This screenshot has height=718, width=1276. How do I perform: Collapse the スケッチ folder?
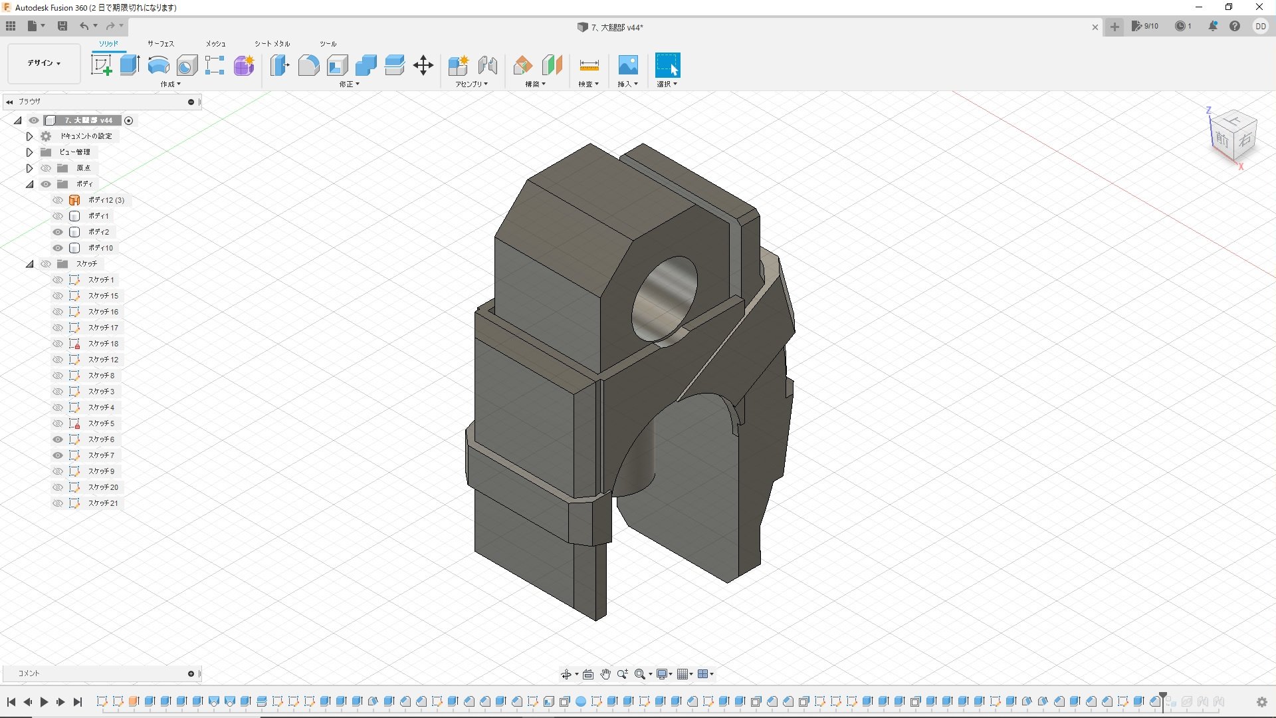pyautogui.click(x=29, y=264)
